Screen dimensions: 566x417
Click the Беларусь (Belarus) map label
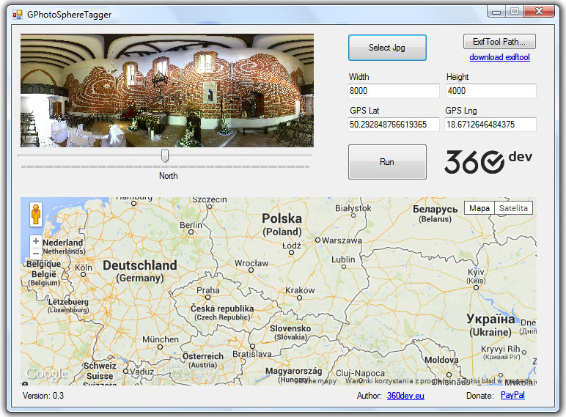pos(435,214)
